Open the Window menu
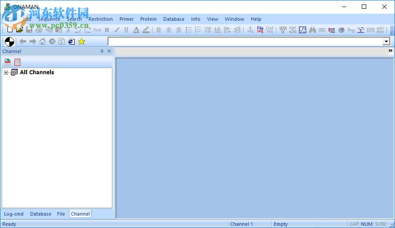 point(234,19)
